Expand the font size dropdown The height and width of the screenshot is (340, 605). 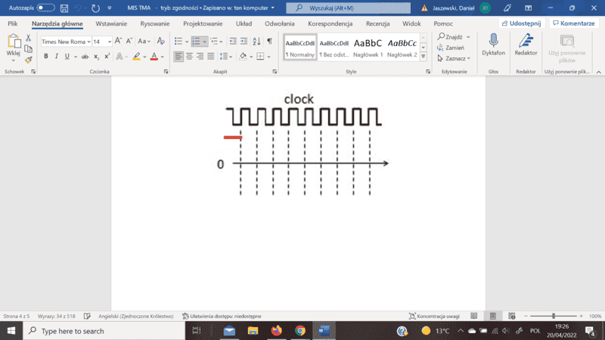(109, 42)
